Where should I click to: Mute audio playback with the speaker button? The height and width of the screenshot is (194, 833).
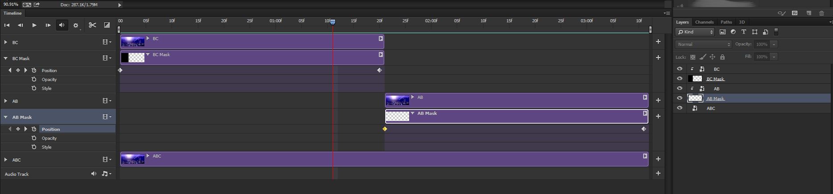62,25
